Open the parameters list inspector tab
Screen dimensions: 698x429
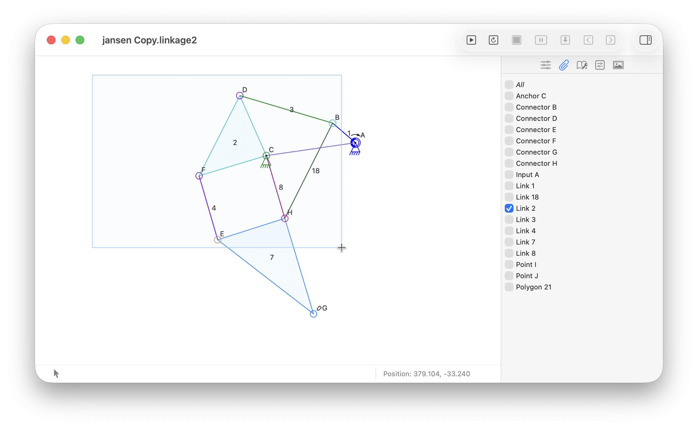pos(600,65)
